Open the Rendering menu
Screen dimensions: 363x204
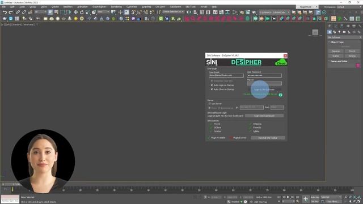pos(116,7)
